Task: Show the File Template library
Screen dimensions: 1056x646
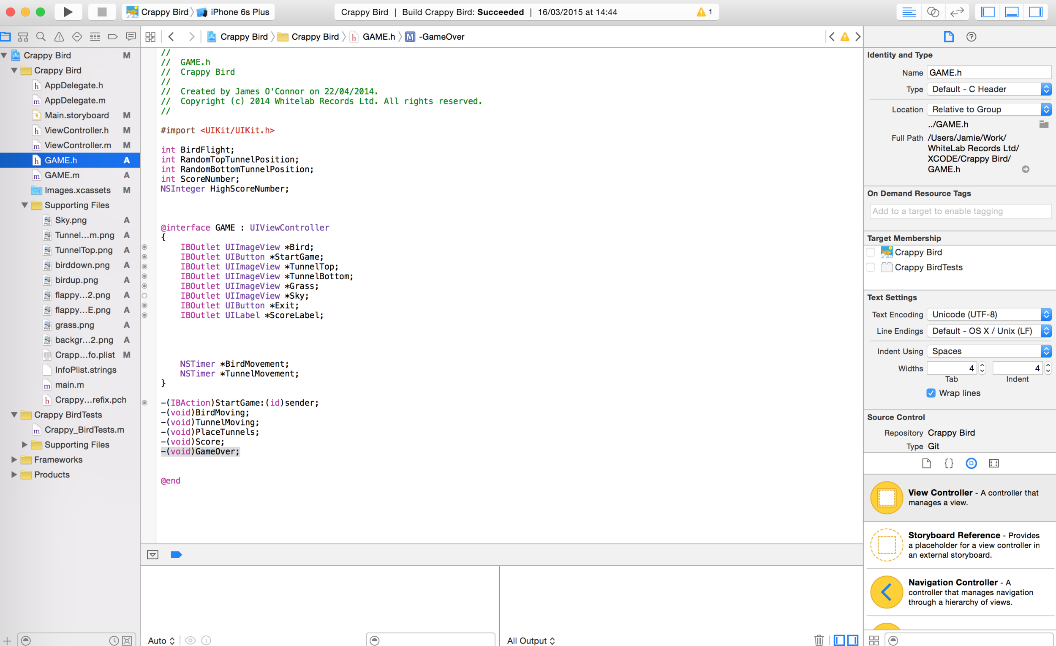Action: click(x=926, y=463)
